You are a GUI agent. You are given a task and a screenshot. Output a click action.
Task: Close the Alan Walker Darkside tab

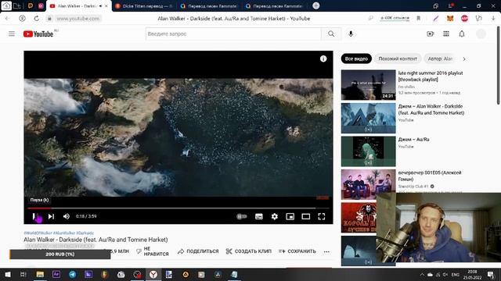(x=106, y=6)
